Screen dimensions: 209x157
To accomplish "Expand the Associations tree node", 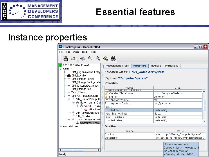I will [x=61, y=126].
